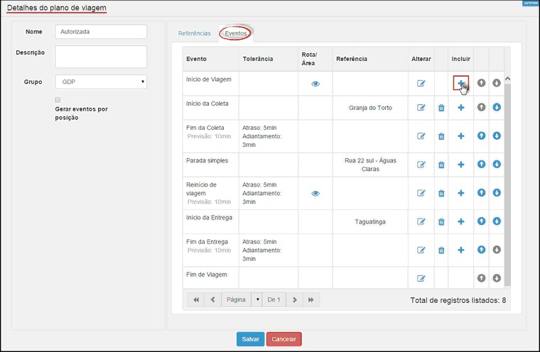Go to the last page
Image resolution: width=540 pixels, height=352 pixels.
click(311, 299)
